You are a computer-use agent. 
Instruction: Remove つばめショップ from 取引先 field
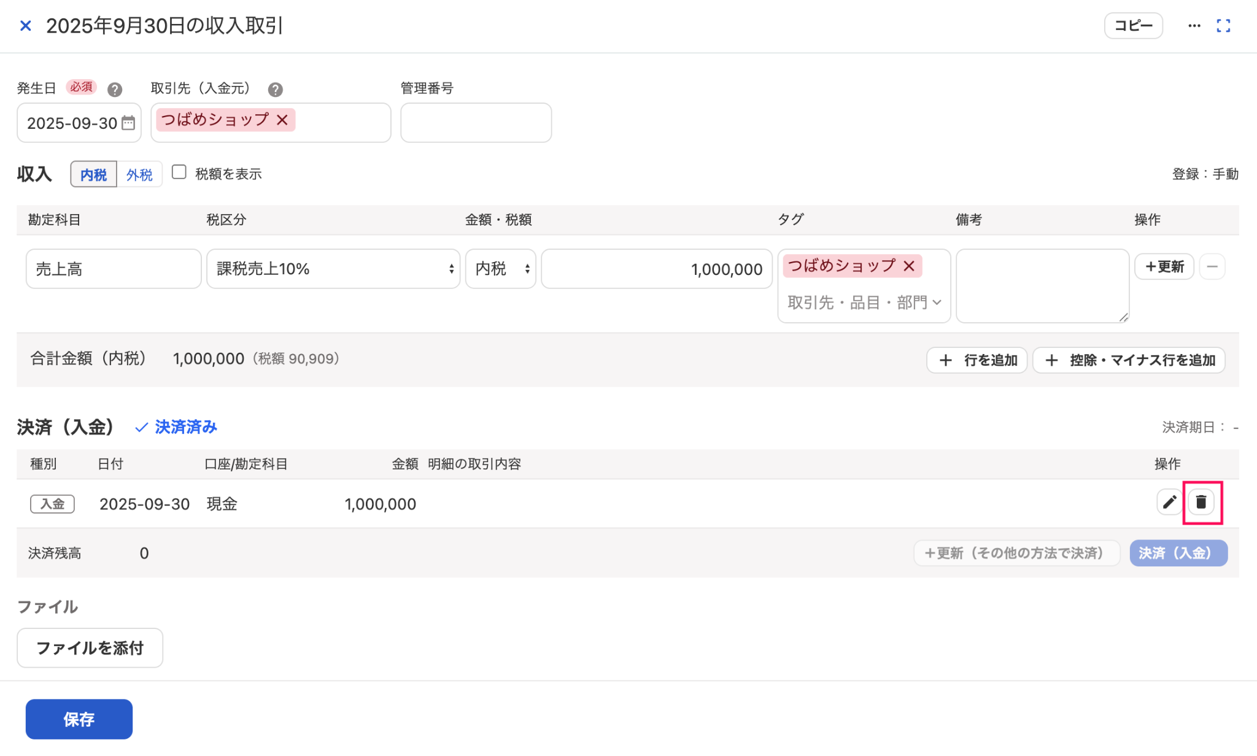[x=282, y=120]
